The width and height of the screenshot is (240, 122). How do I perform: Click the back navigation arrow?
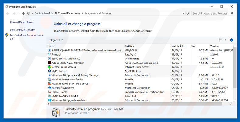click(x=8, y=13)
